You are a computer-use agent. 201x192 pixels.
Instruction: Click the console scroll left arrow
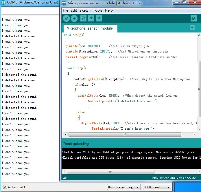64,172
